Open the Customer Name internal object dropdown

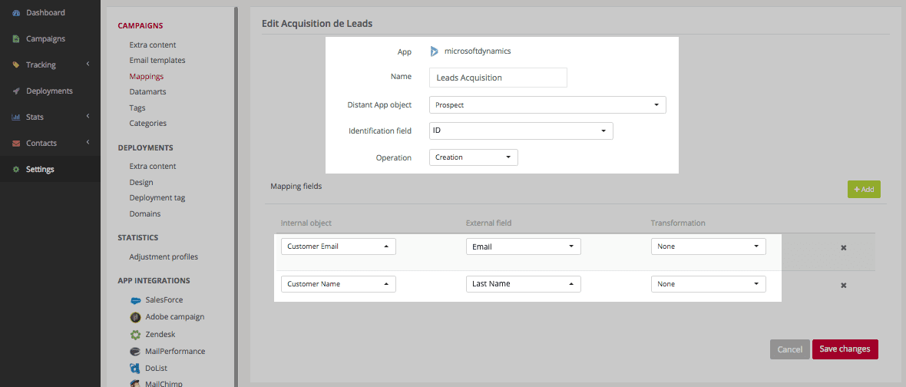click(339, 284)
